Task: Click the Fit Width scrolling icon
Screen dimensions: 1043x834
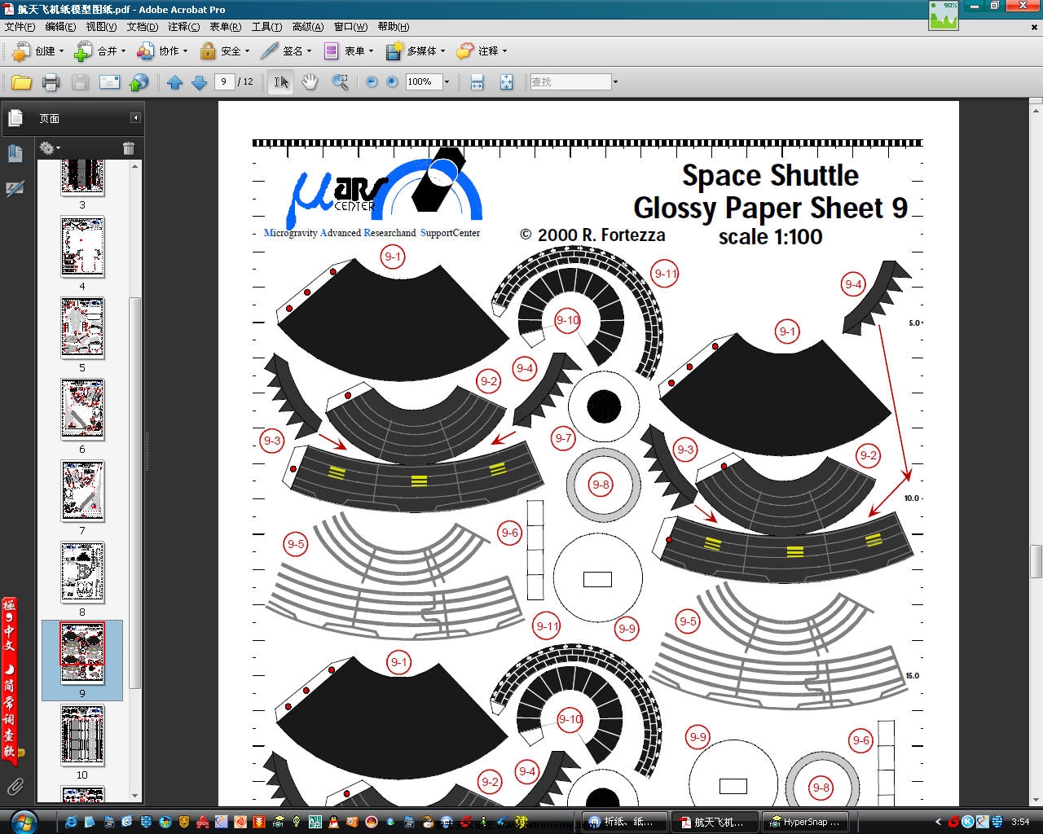Action: point(477,82)
